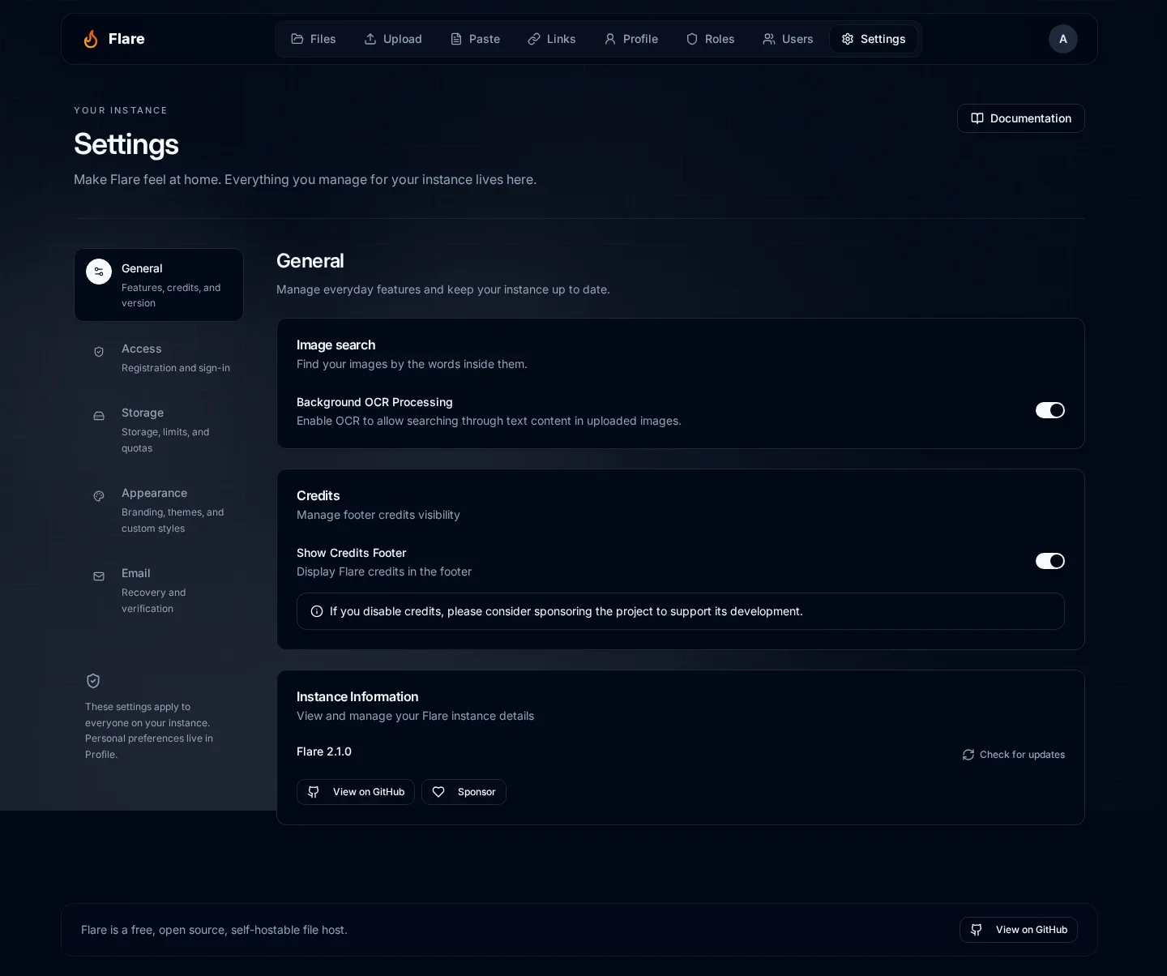Click 'Show Credits Footer' label text
Image resolution: width=1167 pixels, height=976 pixels.
pyautogui.click(x=351, y=553)
